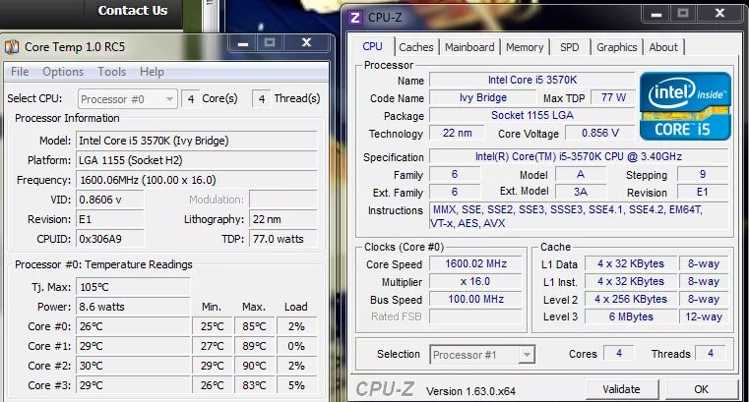Image resolution: width=749 pixels, height=402 pixels.
Task: Click the empty Rated FSB field
Action: click(475, 316)
